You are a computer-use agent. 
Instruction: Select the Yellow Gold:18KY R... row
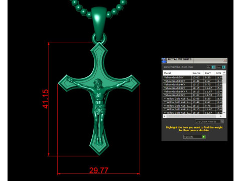point(193,92)
